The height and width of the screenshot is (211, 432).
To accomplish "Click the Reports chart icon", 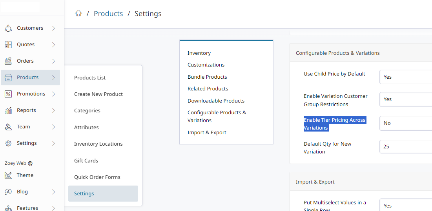I will pos(8,110).
